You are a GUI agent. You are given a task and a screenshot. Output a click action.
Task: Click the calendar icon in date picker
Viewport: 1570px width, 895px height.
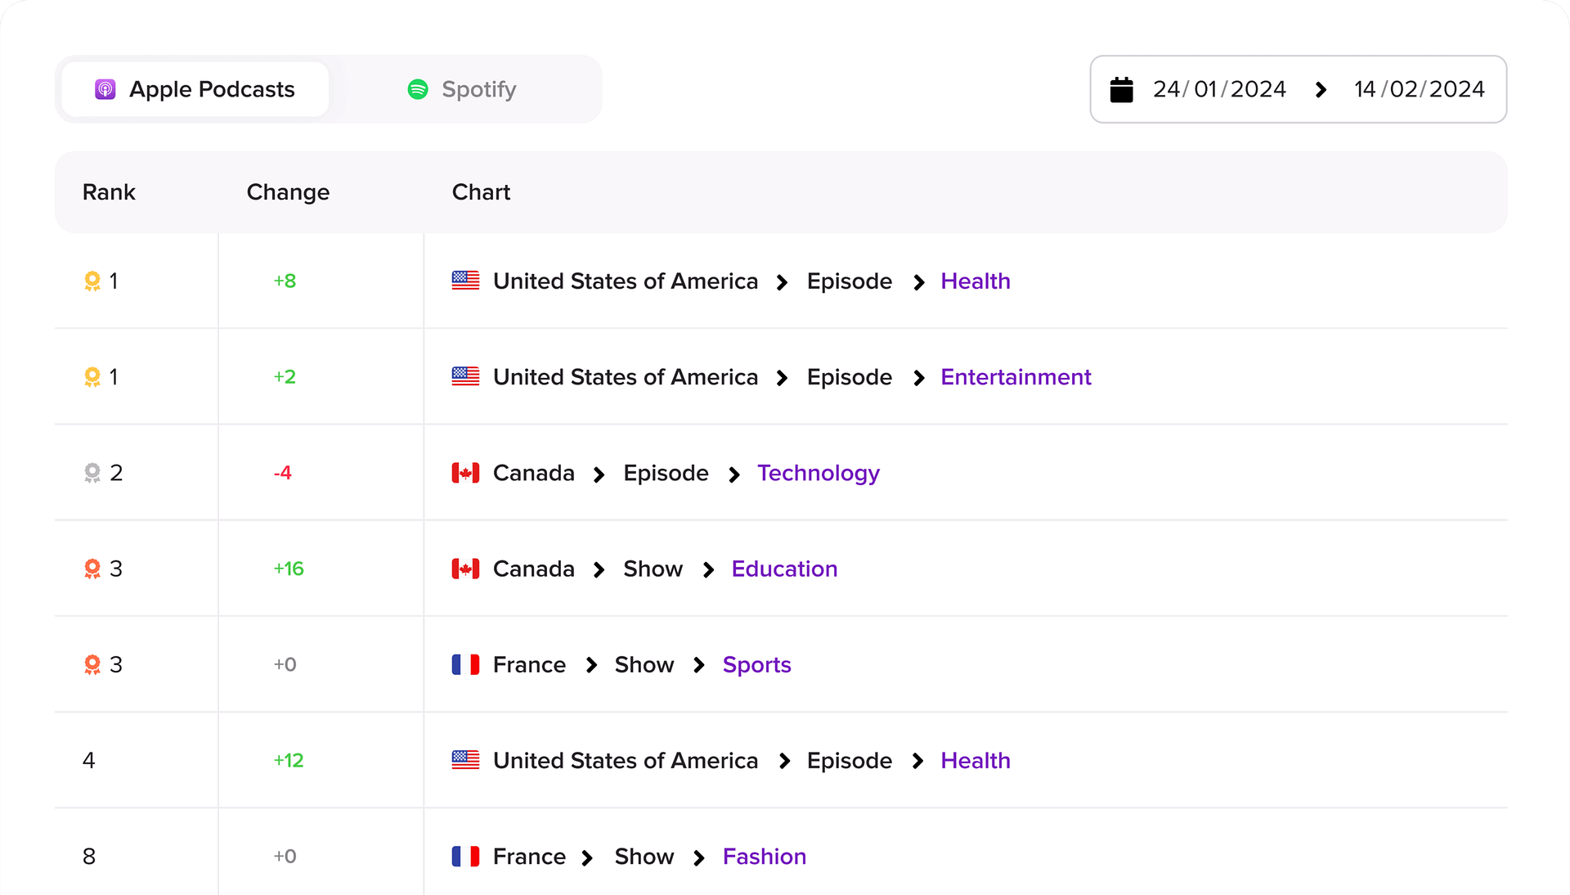tap(1121, 89)
